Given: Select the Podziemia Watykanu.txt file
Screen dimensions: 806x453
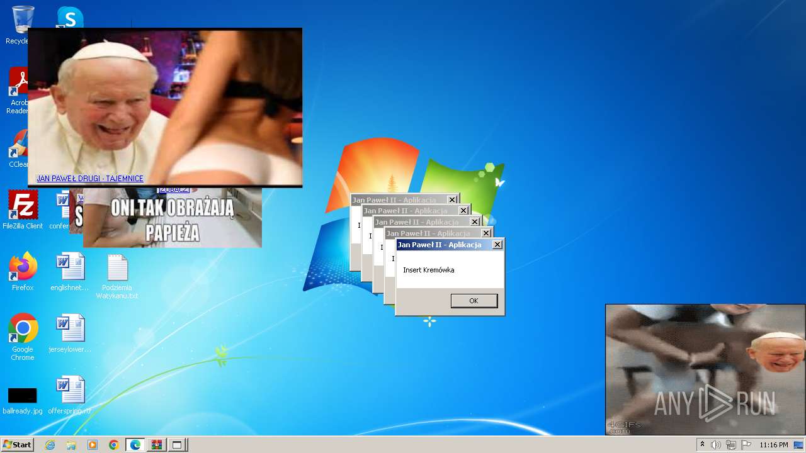Looking at the screenshot, I should click(x=118, y=276).
